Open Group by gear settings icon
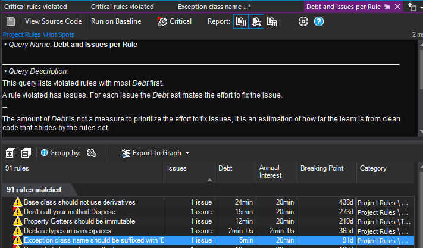Image resolution: width=423 pixels, height=248 pixels. (x=92, y=153)
